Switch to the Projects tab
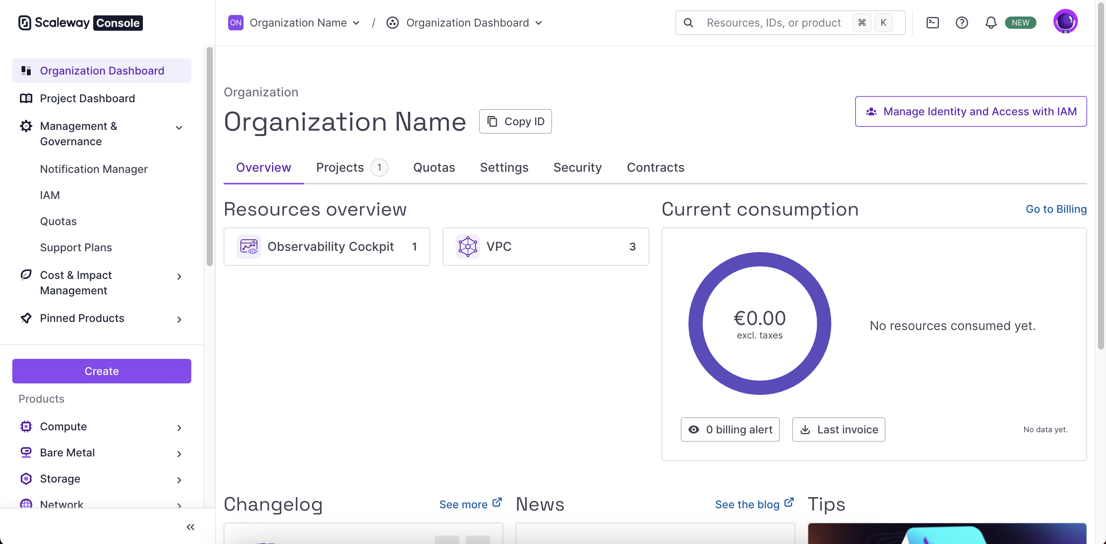Image resolution: width=1106 pixels, height=544 pixels. point(352,168)
